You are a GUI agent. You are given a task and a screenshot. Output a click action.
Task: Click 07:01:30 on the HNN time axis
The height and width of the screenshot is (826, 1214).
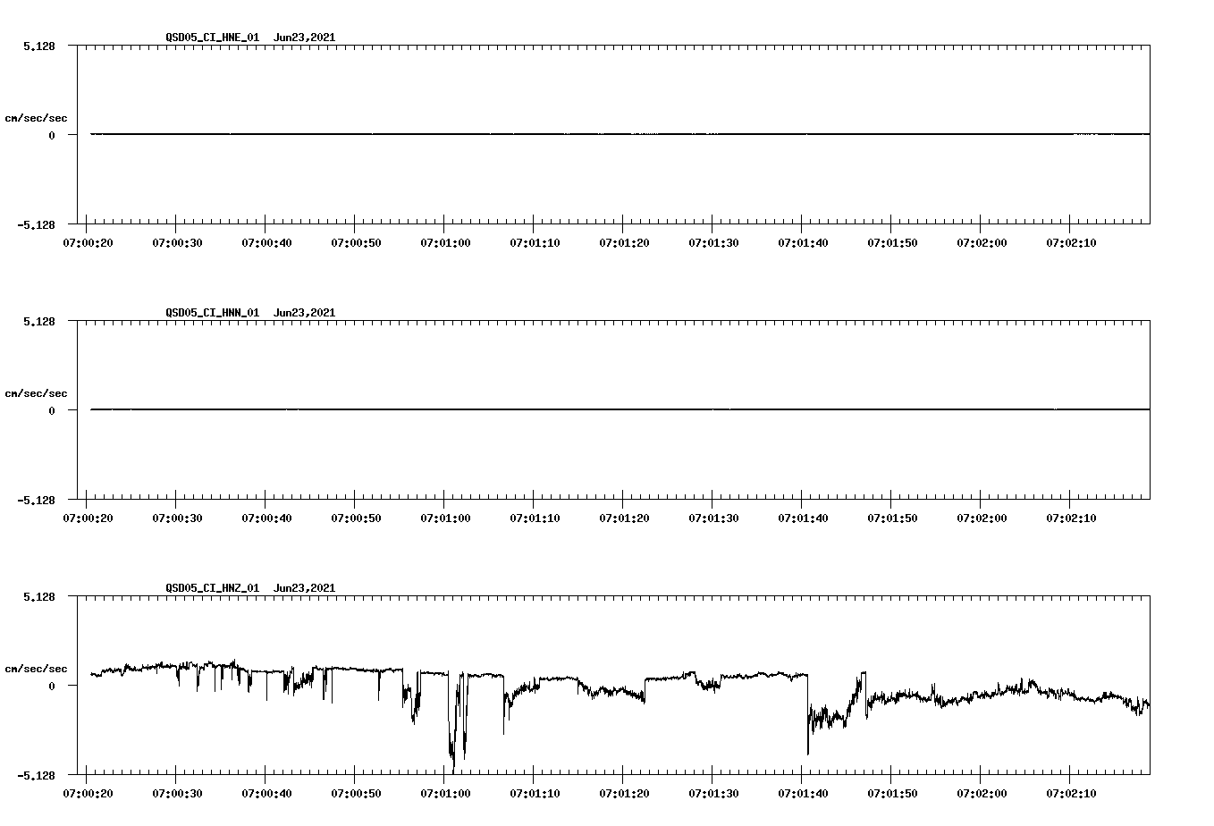pos(713,518)
